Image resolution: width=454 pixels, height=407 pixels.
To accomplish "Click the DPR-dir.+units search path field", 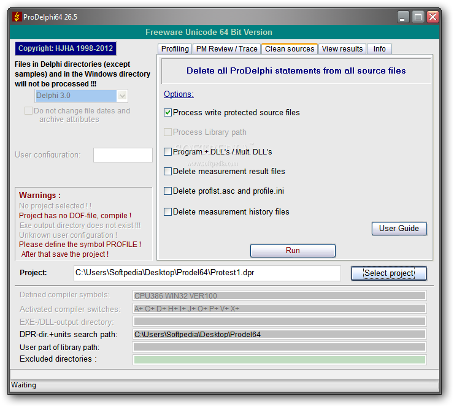I will tap(279, 335).
